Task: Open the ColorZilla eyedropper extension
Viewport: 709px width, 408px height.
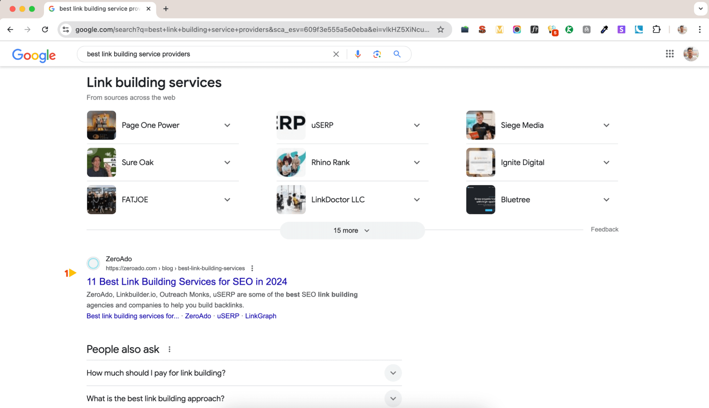Action: tap(604, 29)
